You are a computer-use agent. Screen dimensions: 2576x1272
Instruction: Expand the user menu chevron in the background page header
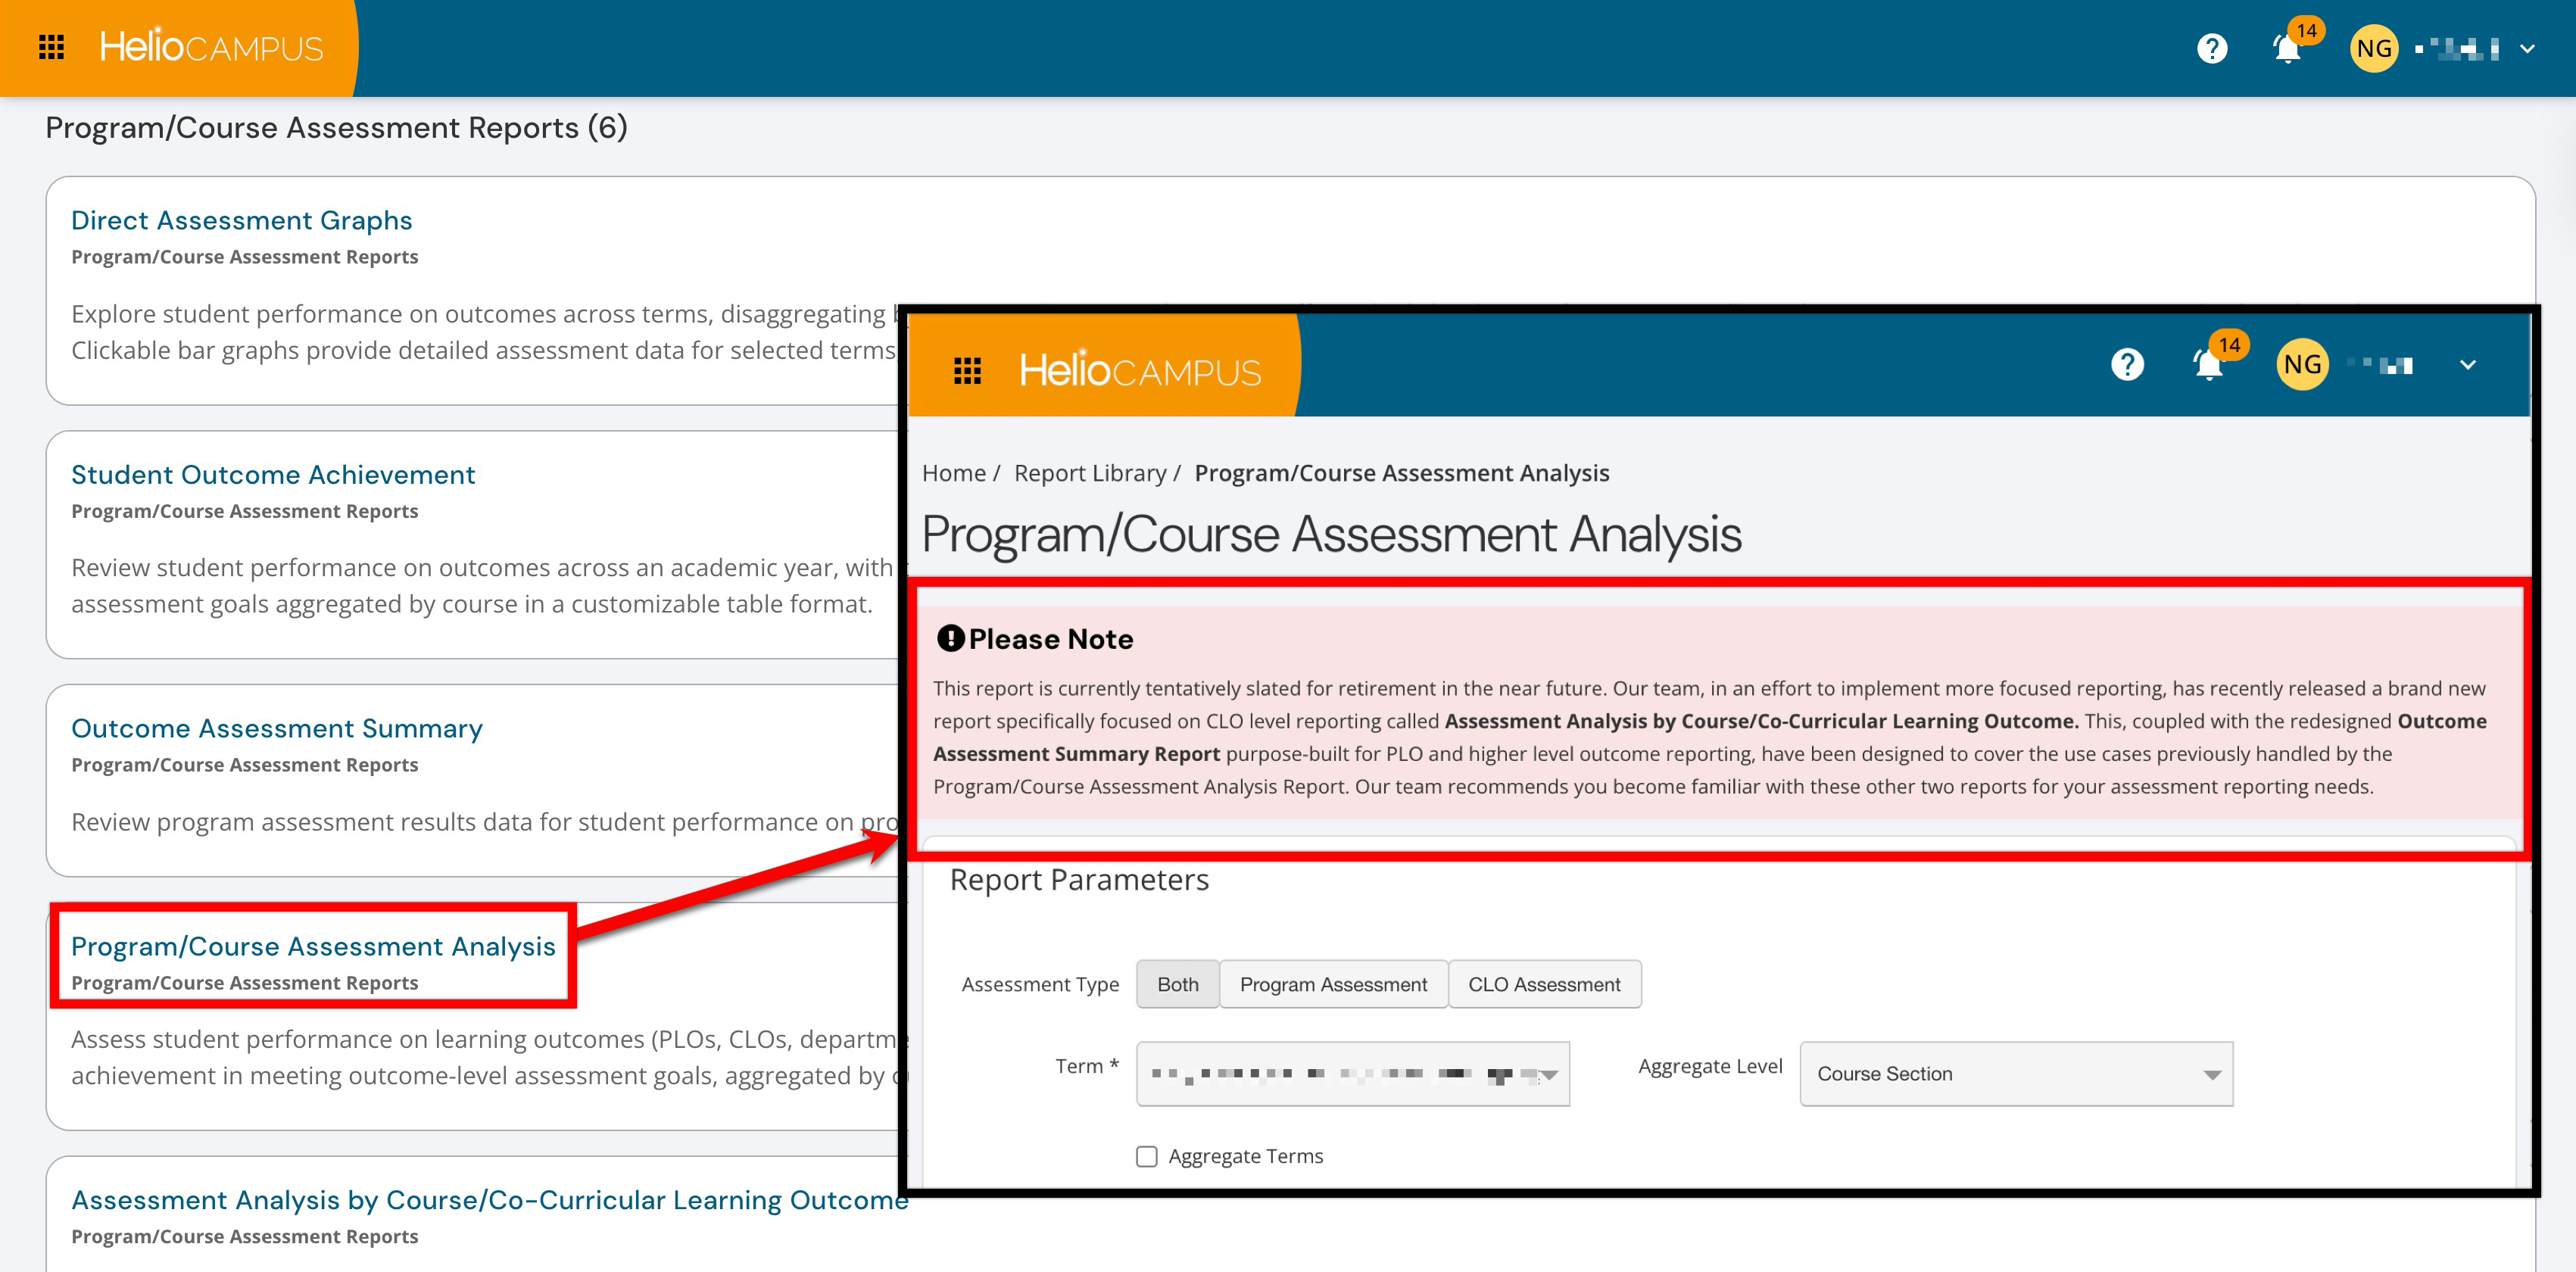pos(2527,48)
